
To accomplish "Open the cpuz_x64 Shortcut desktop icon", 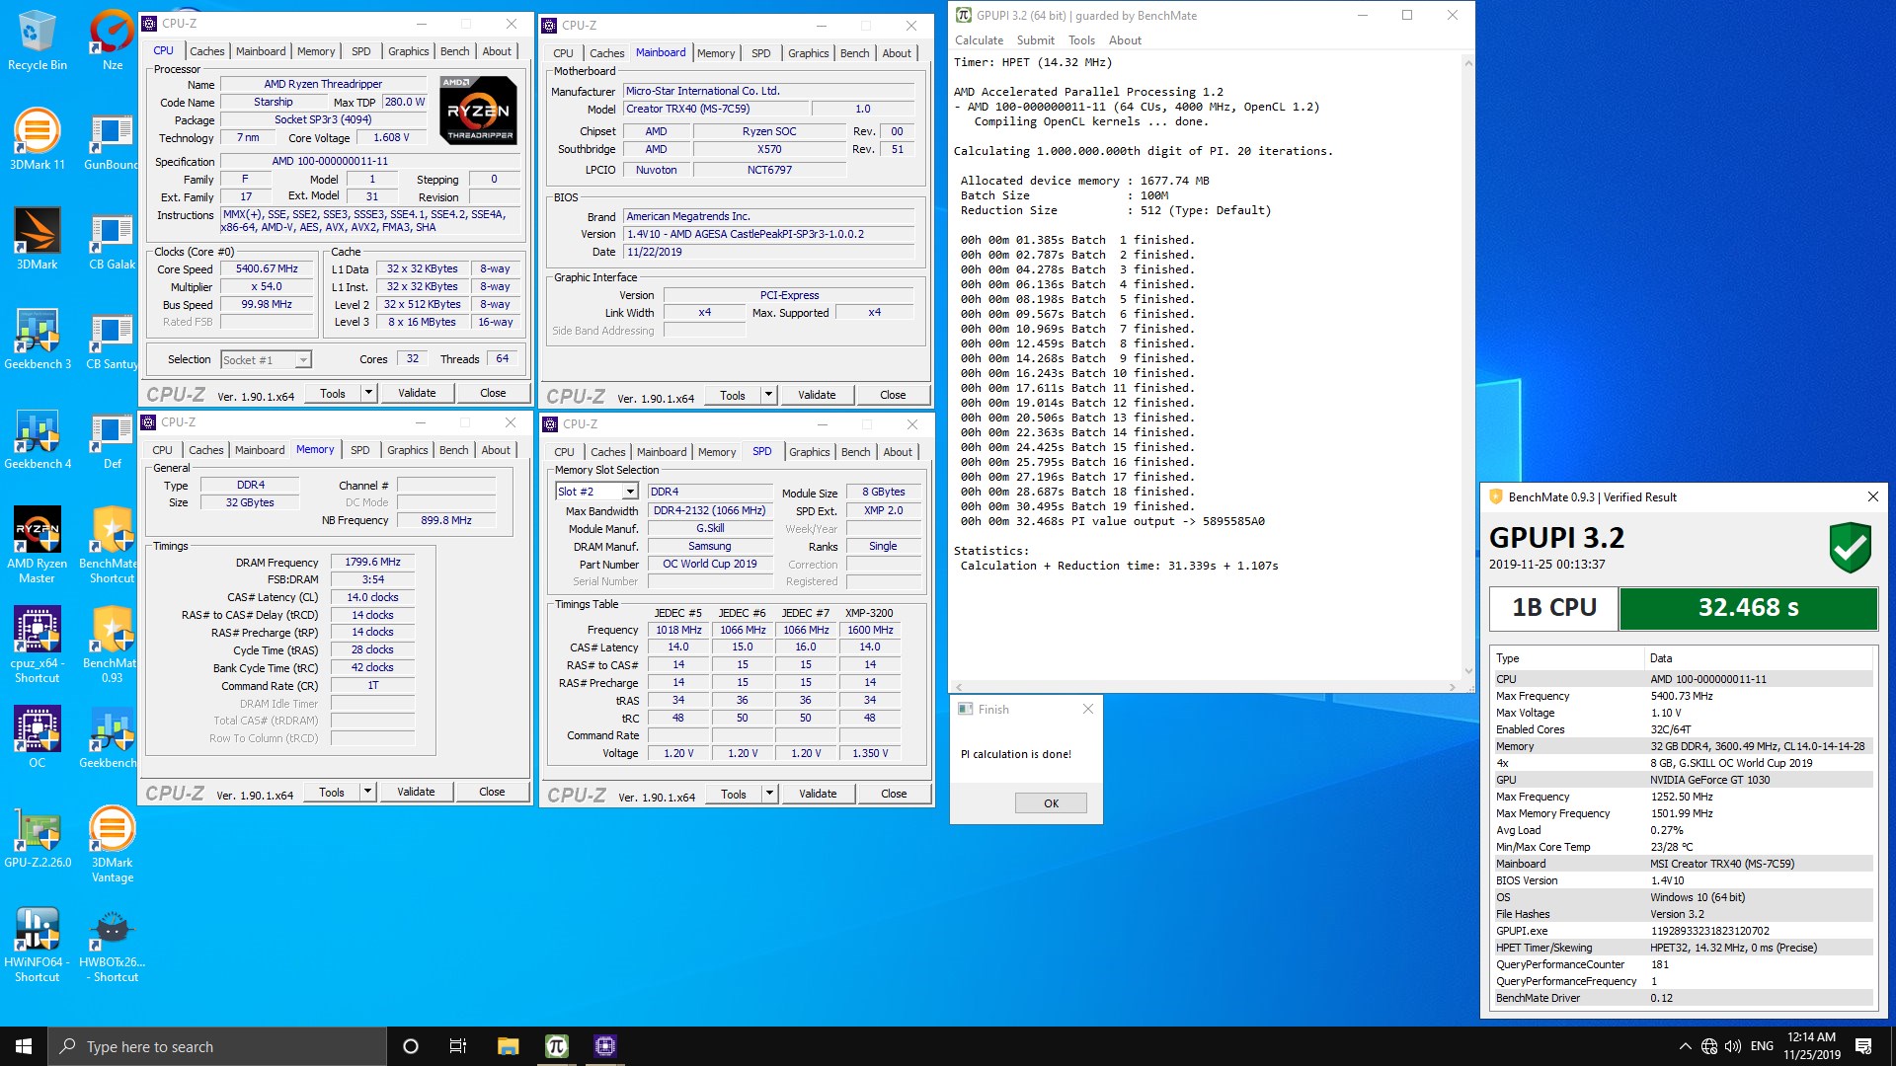I will tap(37, 644).
